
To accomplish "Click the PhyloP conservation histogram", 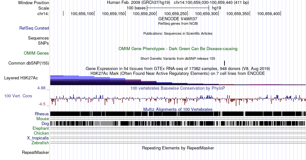I will click(178, 100).
